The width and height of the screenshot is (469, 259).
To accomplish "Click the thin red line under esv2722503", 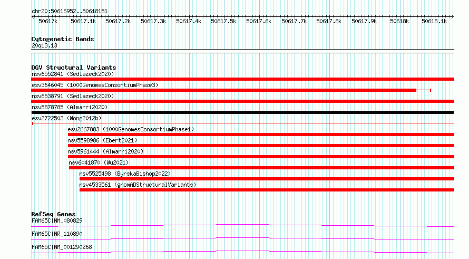I will (243, 123).
